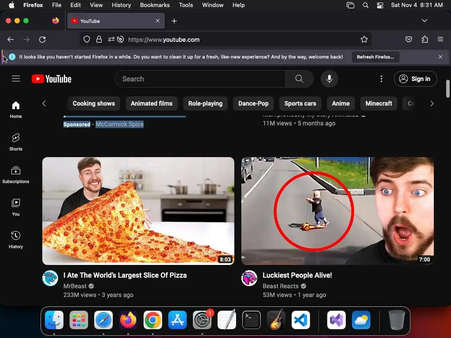Viewport: 451px width, 338px height.
Task: Click the YouTube search input field
Action: tap(200, 79)
